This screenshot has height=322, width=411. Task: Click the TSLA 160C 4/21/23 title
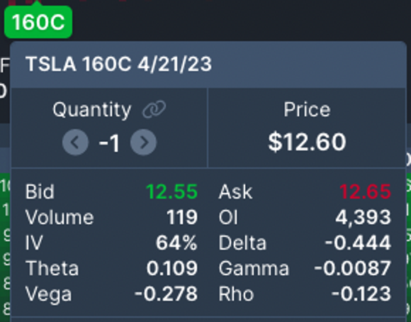pos(118,64)
